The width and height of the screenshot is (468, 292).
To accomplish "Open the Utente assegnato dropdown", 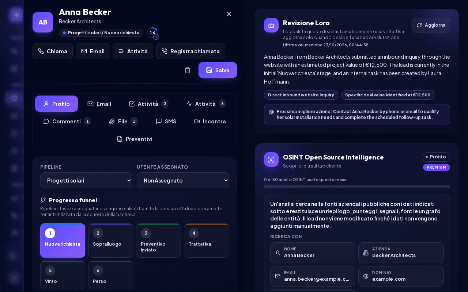I will click(183, 180).
